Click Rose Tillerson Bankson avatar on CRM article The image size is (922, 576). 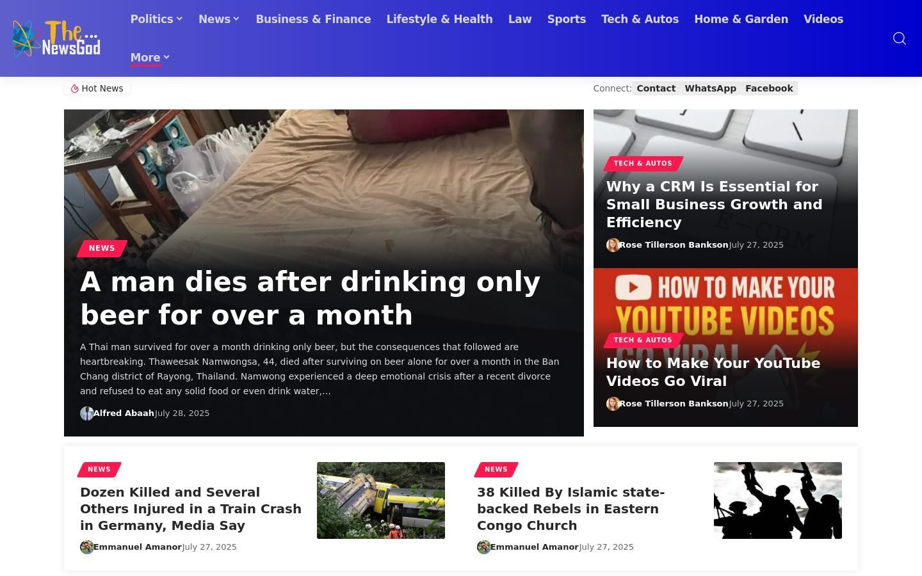coord(613,245)
